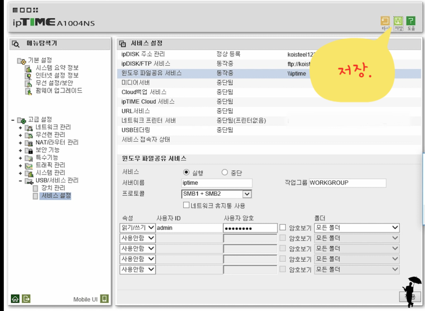Click the 메뉴탐색기 search button
This screenshot has height=311, width=425.
[x=16, y=44]
